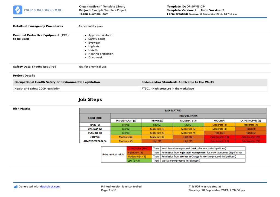The height and width of the screenshot is (197, 280).
Task: Click the CATASTROPHIC (5) column header
Action: (250, 120)
